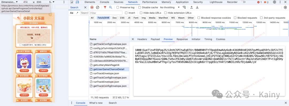Viewport: 289px width, 106px height.
Task: Click the red errors counter badge
Action: click(260, 2)
